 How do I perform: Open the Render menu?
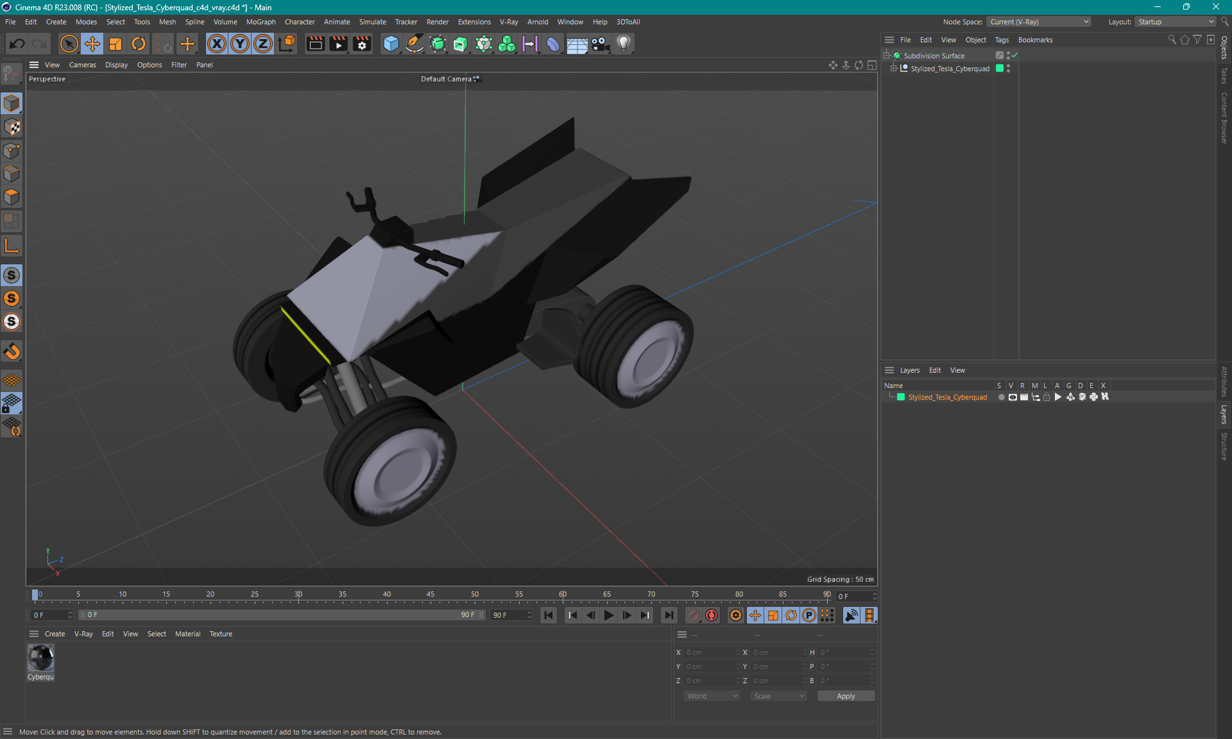click(438, 22)
